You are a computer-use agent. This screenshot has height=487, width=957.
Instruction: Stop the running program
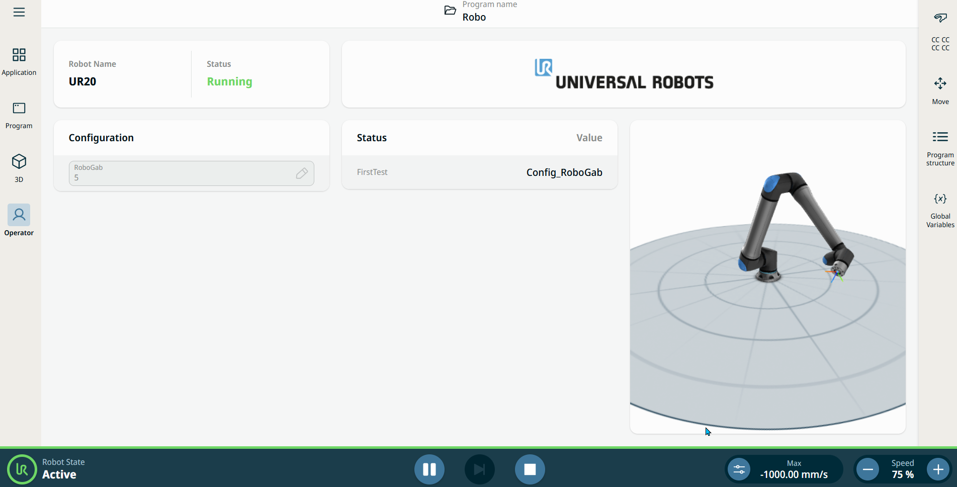(530, 469)
